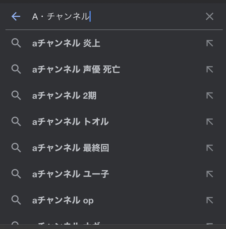Screen dimensions: 226x229
Task: Fill search with "aチャンネル 2期" arrow icon
Action: [209, 96]
